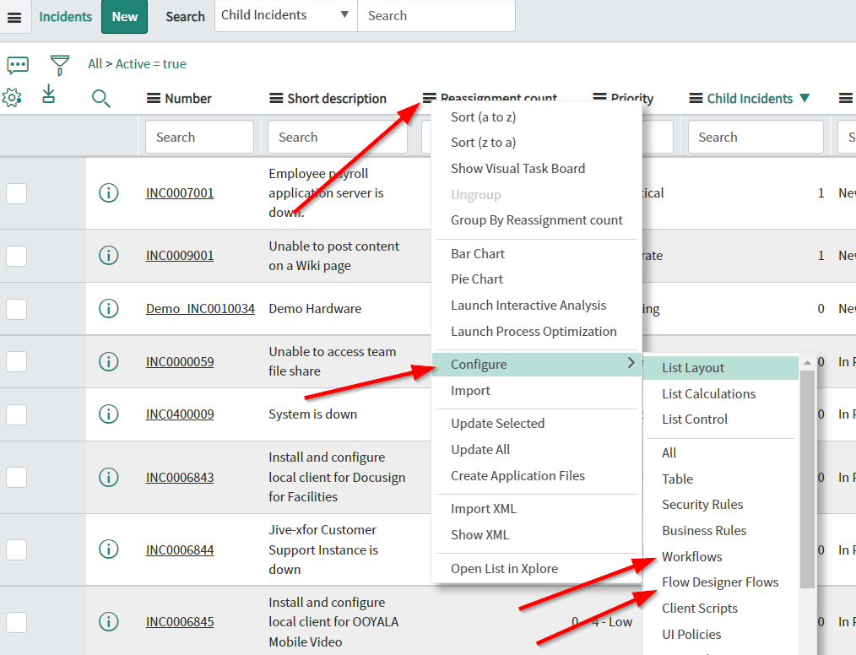
Task: Open Number column header menu icon
Action: point(154,99)
